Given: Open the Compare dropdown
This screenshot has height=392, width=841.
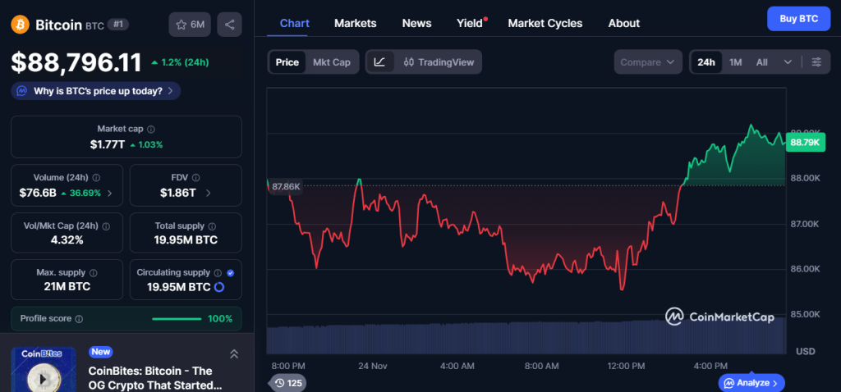Looking at the screenshot, I should click(648, 62).
